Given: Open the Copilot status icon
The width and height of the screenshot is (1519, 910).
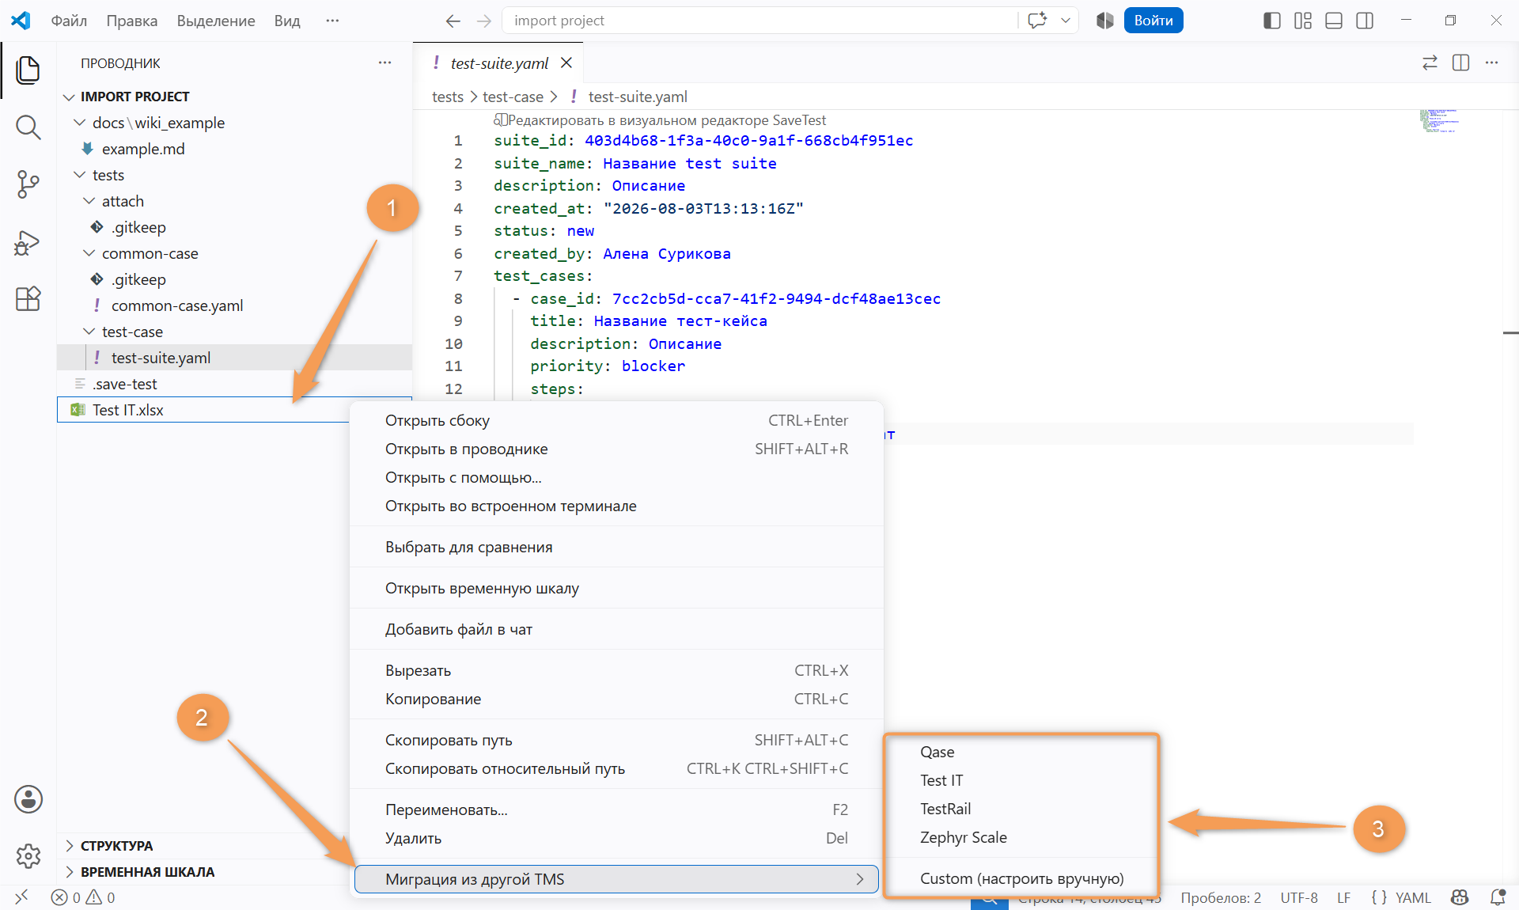Looking at the screenshot, I should pos(1460,897).
